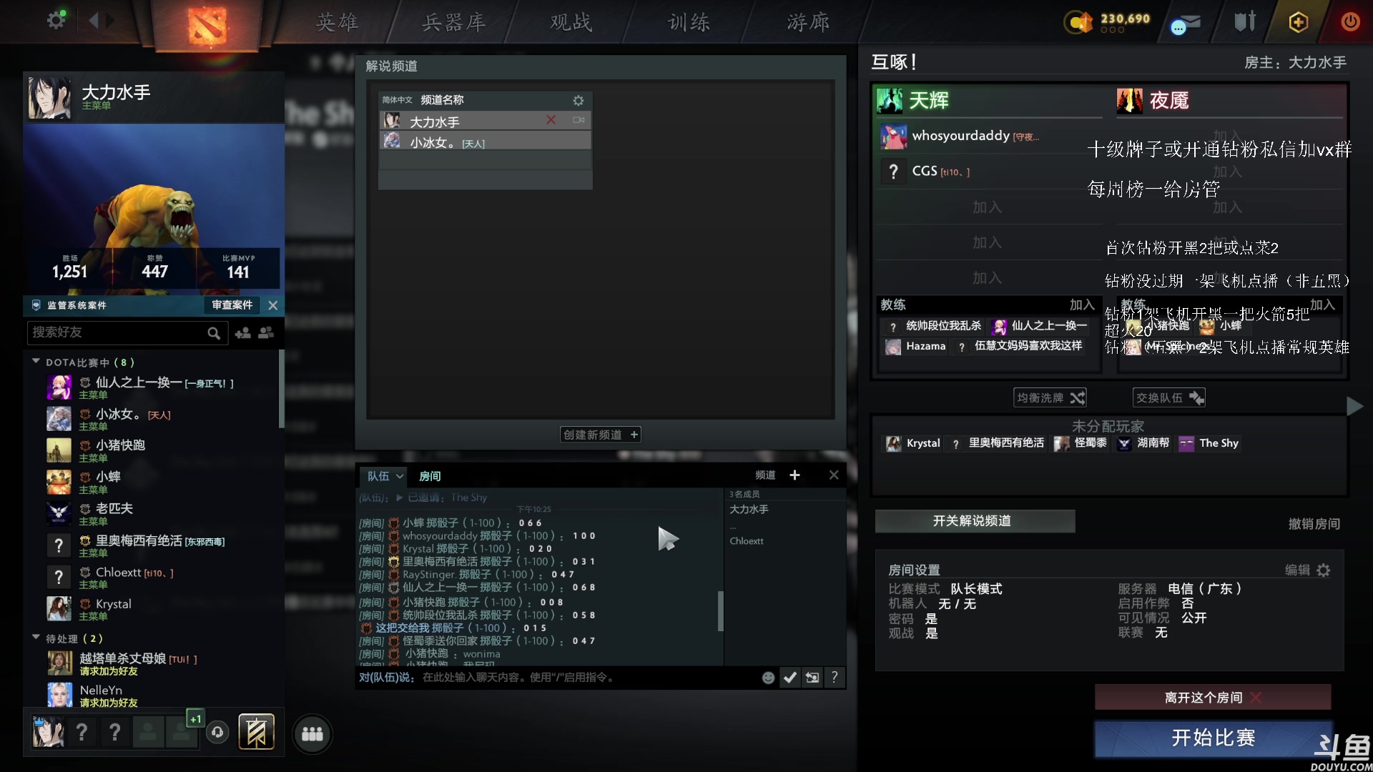Open the settings gear top left

tap(56, 19)
